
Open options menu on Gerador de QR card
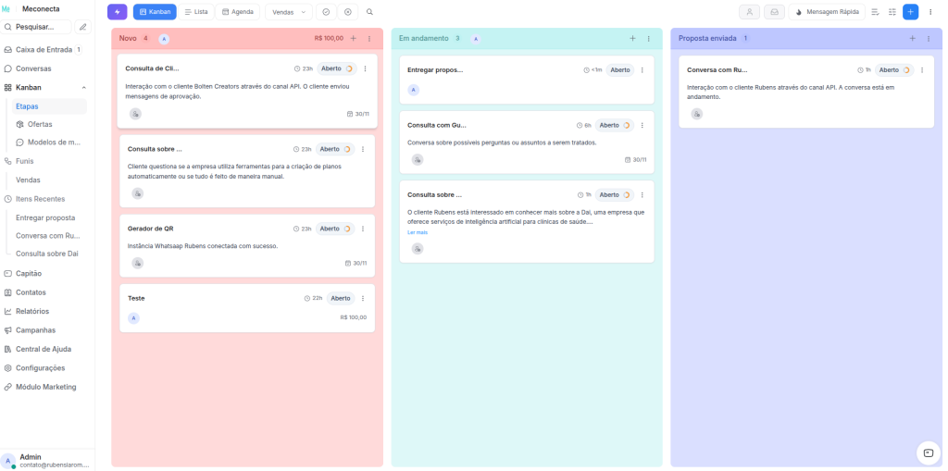[363, 229]
